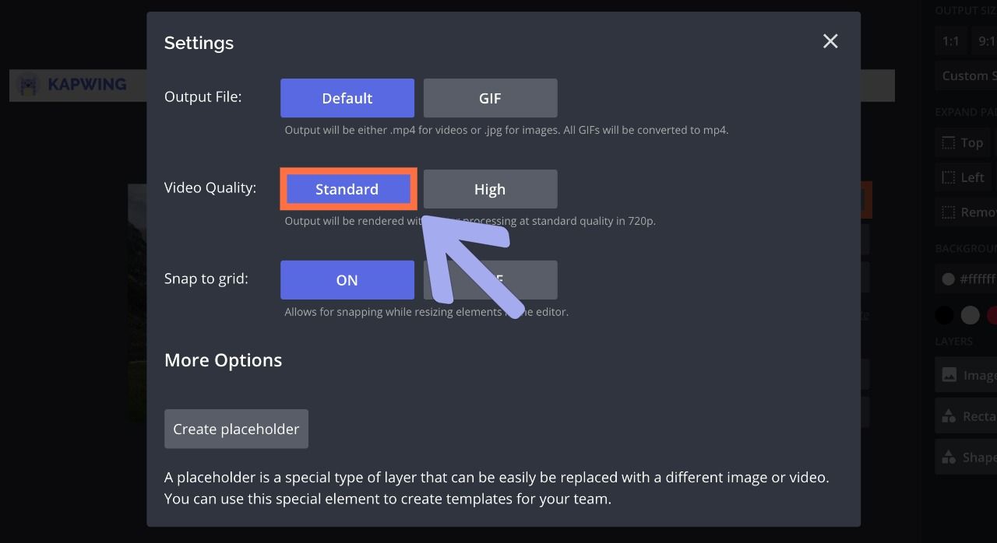Choose GIF as the output file
Image resolution: width=997 pixels, height=543 pixels.
[x=490, y=98]
